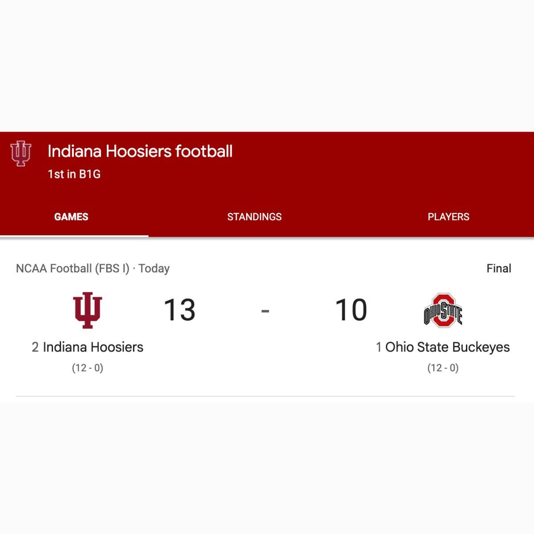Click the "Today" game date text

tap(154, 268)
